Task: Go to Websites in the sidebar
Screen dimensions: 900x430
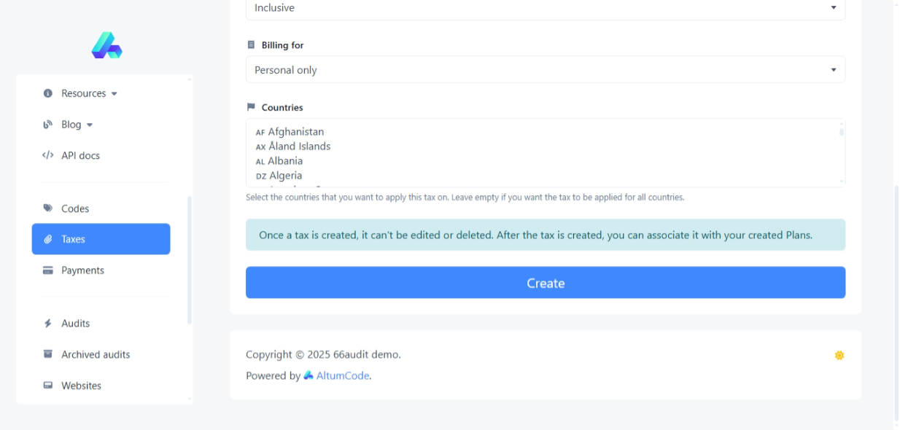Action: 81,386
